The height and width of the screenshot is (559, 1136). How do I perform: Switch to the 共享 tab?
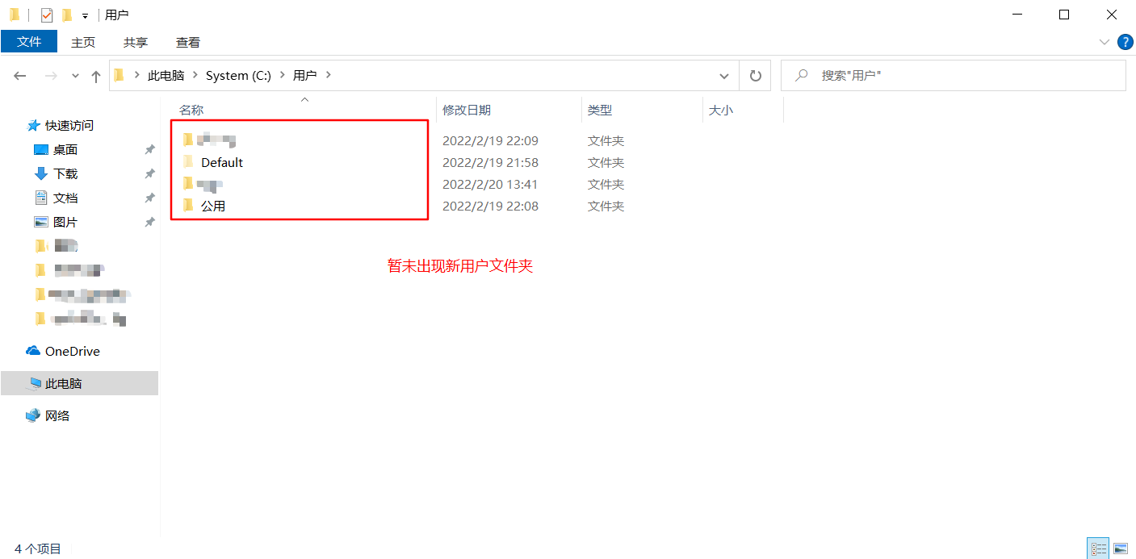pyautogui.click(x=136, y=42)
